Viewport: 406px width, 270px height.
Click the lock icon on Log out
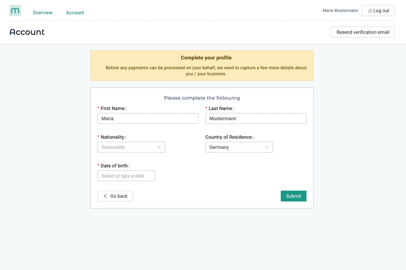370,10
